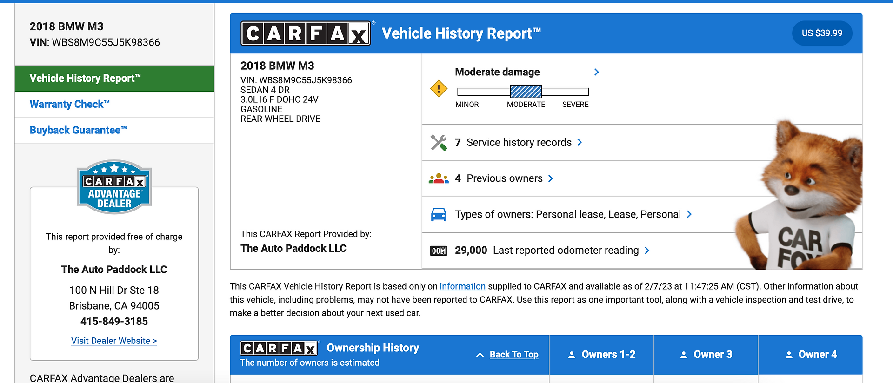Open the 4 Previous owners link
The width and height of the screenshot is (893, 383).
pyautogui.click(x=499, y=178)
